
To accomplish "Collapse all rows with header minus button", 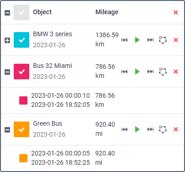I will [x=7, y=13].
